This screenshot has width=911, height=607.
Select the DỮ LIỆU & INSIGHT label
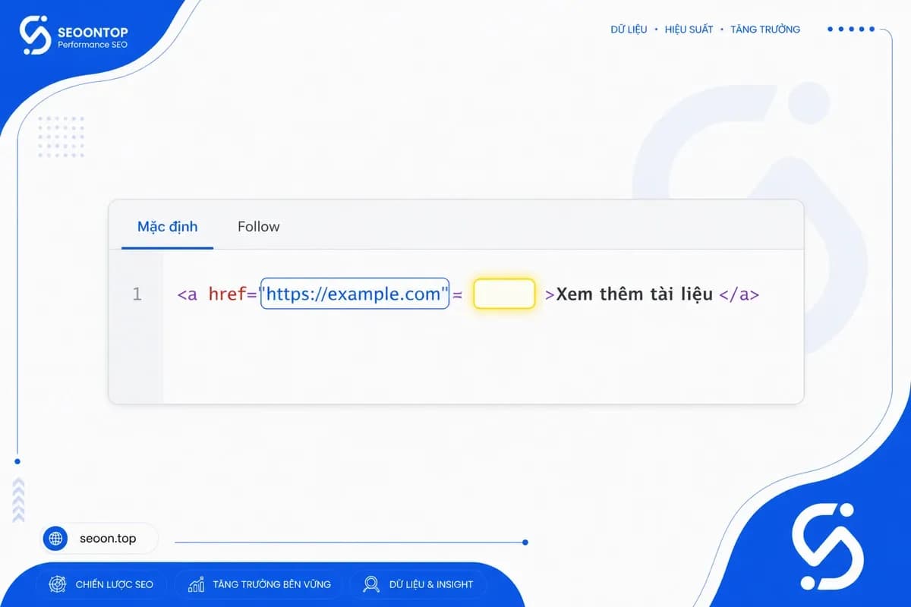pos(431,584)
